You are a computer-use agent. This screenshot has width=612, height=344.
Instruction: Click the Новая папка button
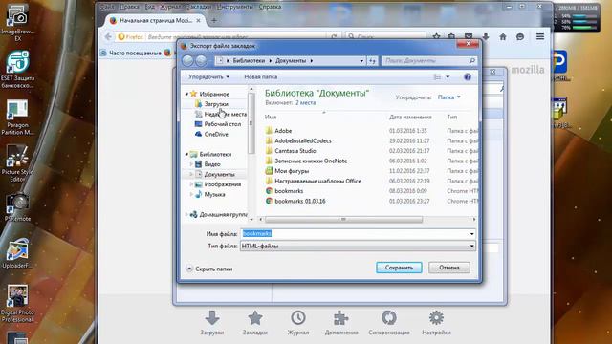click(x=261, y=76)
